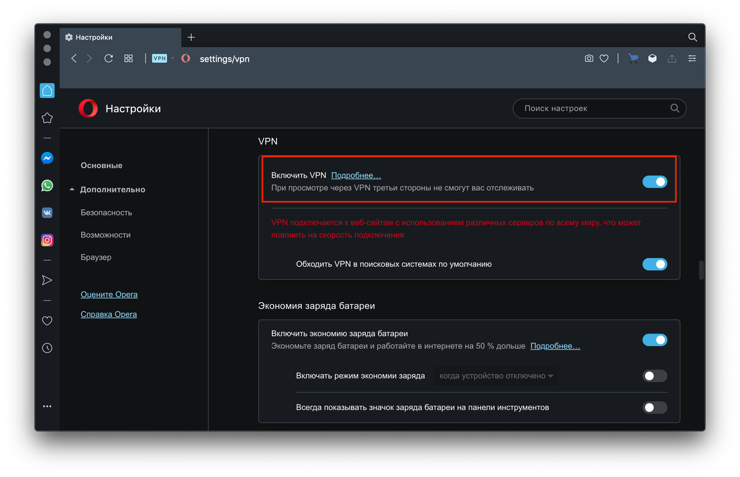Toggle the Включить VPN switch

[x=655, y=182]
